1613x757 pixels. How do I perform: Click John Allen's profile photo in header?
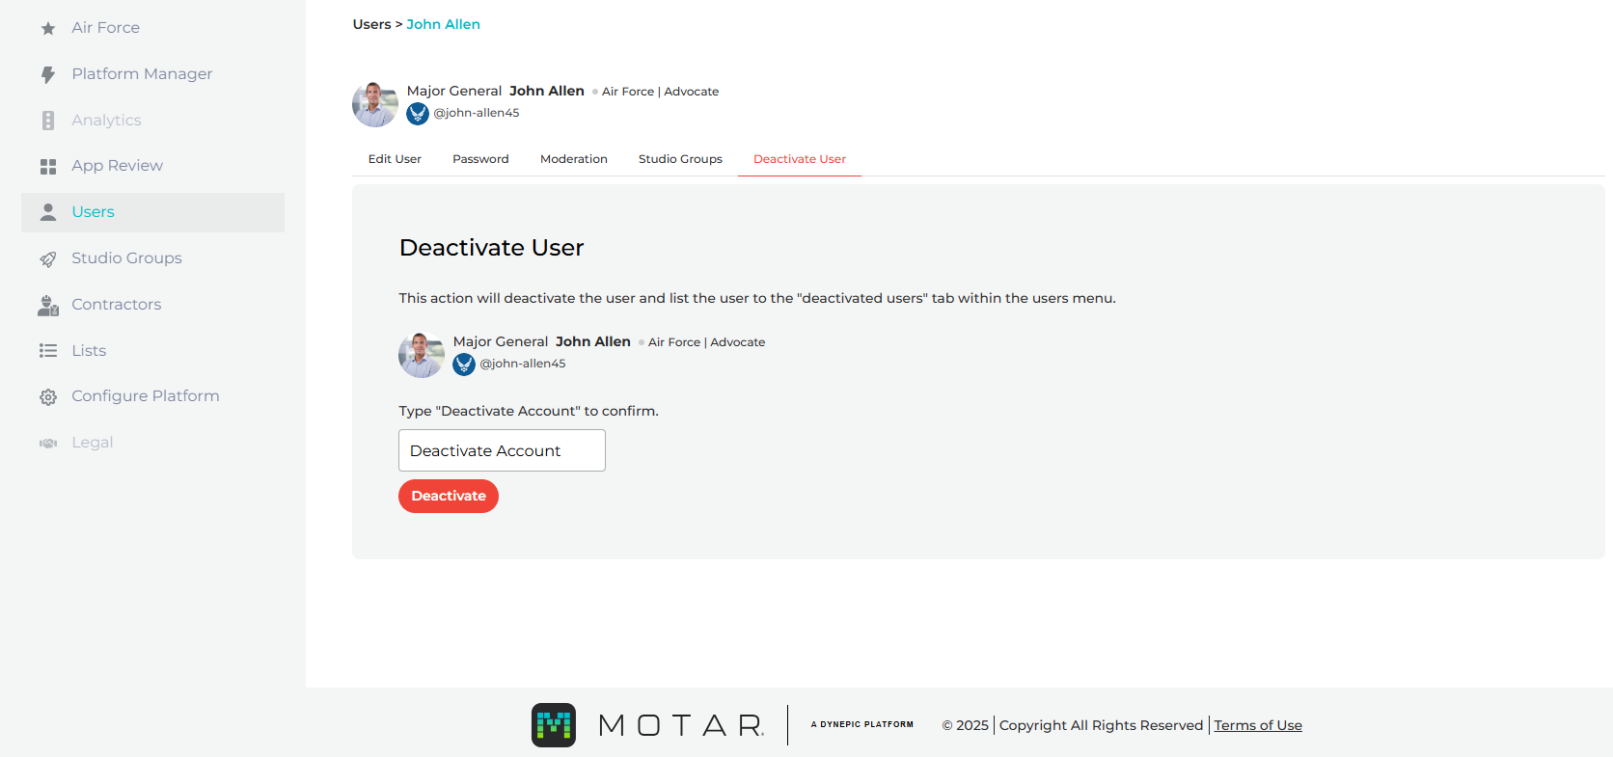[375, 104]
